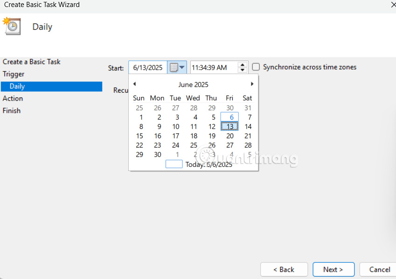Decrement the time with the down spinner arrow

tap(242, 70)
